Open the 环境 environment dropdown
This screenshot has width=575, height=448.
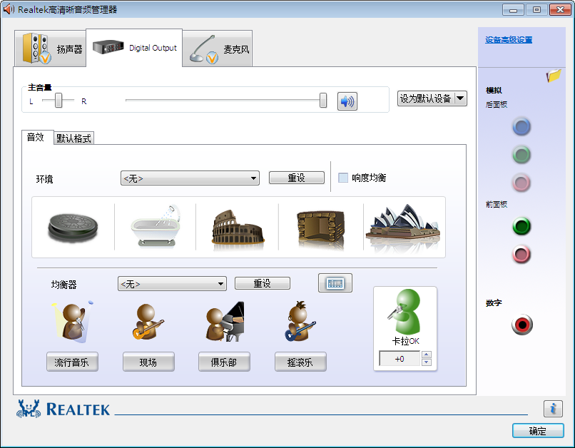189,177
